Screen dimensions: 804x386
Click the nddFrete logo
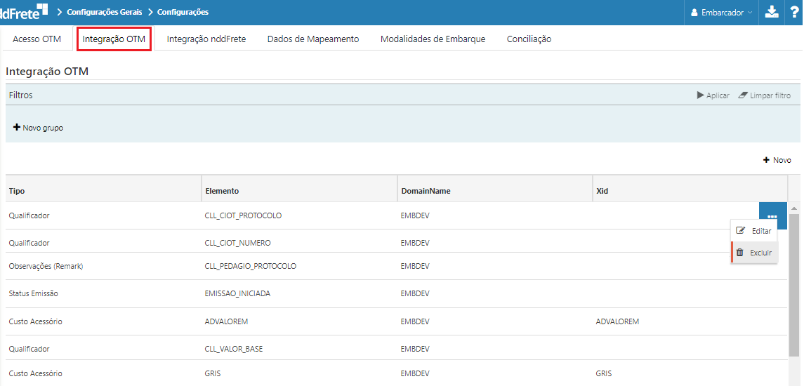pyautogui.click(x=25, y=12)
